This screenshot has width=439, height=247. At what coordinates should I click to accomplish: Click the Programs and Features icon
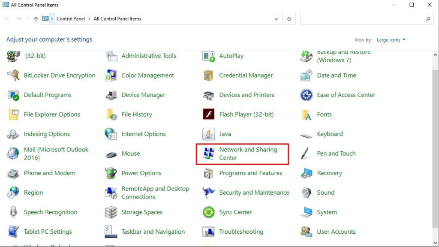[208, 173]
